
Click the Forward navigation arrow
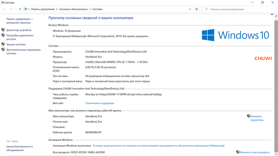click(x=11, y=9)
